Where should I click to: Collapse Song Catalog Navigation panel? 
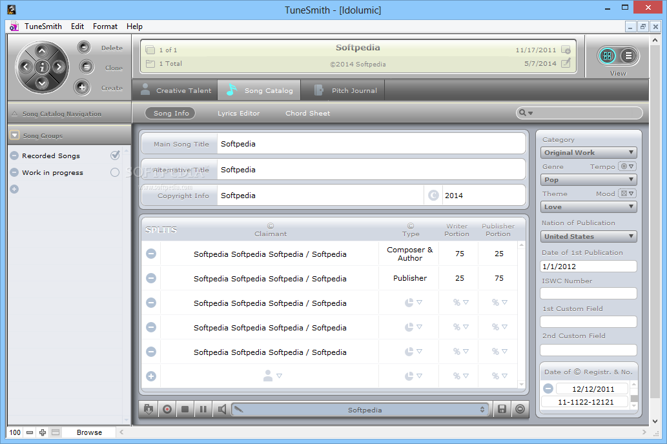(x=14, y=114)
